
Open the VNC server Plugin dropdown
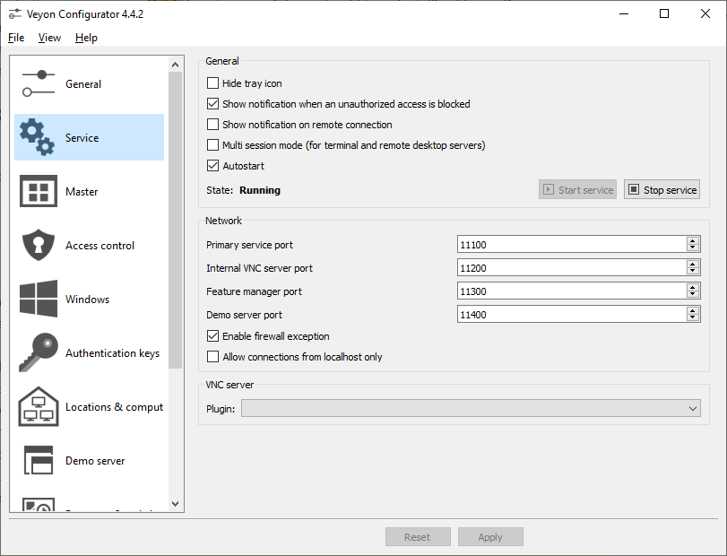click(471, 409)
